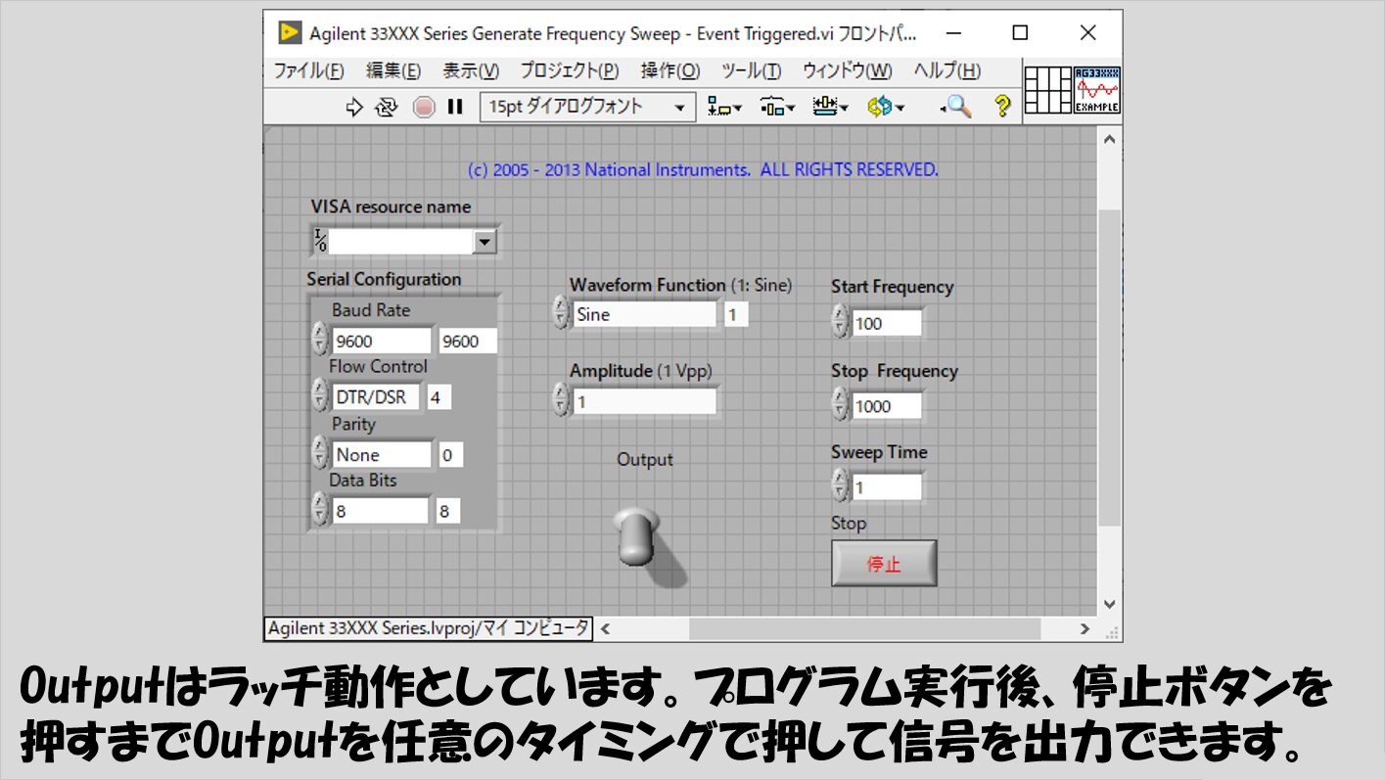Click the Start Frequency stepper arrows
This screenshot has height=780, width=1385.
pos(840,322)
